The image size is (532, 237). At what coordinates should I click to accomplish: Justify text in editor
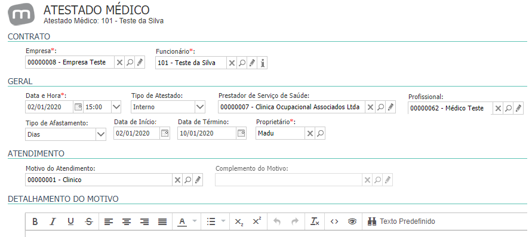(162, 221)
